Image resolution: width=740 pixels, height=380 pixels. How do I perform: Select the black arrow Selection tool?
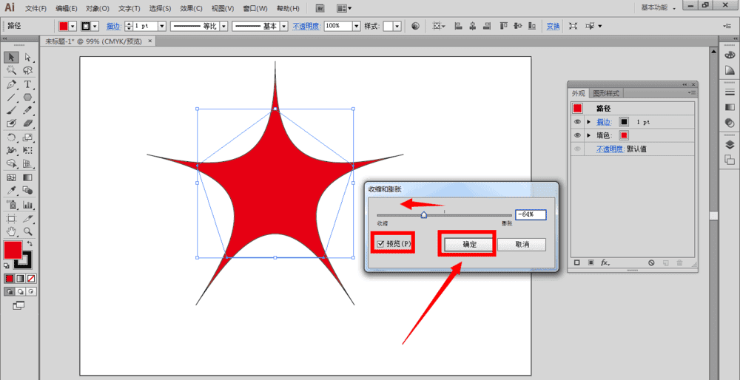11,57
